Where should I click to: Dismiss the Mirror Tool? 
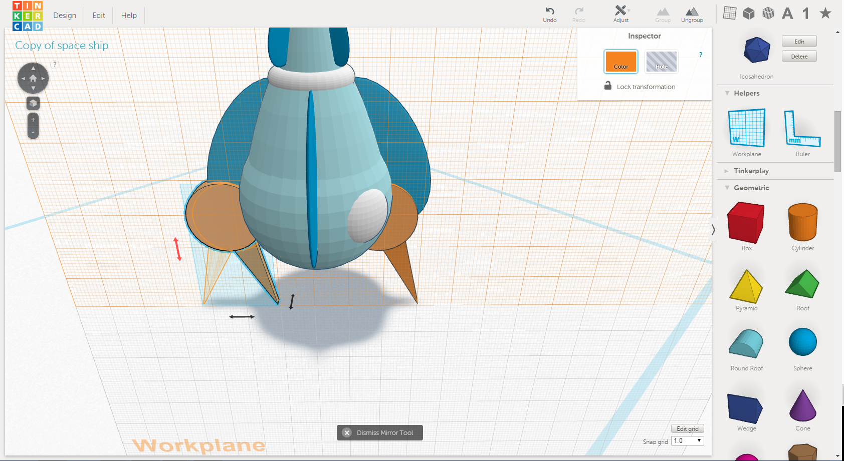380,432
